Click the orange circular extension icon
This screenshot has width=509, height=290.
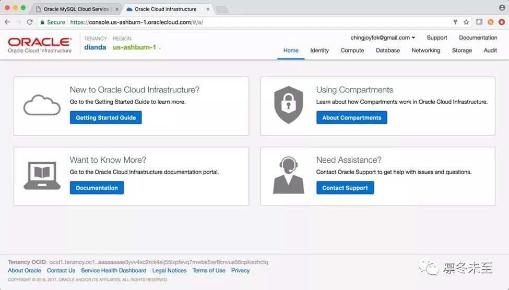pos(491,22)
